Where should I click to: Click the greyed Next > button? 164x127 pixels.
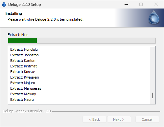(x=119, y=119)
